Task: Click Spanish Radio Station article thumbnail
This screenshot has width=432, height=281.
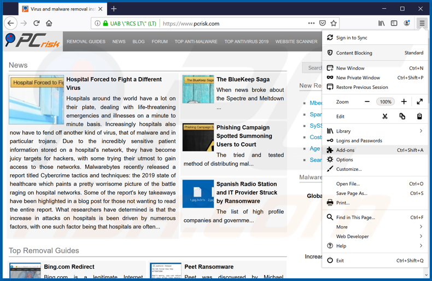Action: coord(198,194)
